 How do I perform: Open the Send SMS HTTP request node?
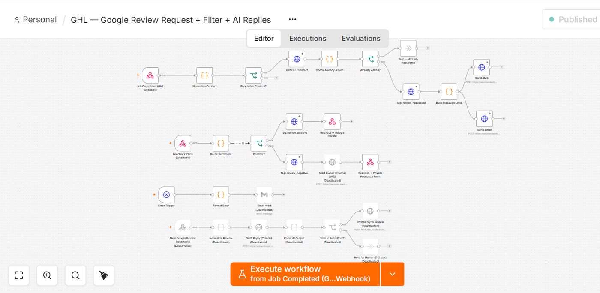[x=481, y=67]
